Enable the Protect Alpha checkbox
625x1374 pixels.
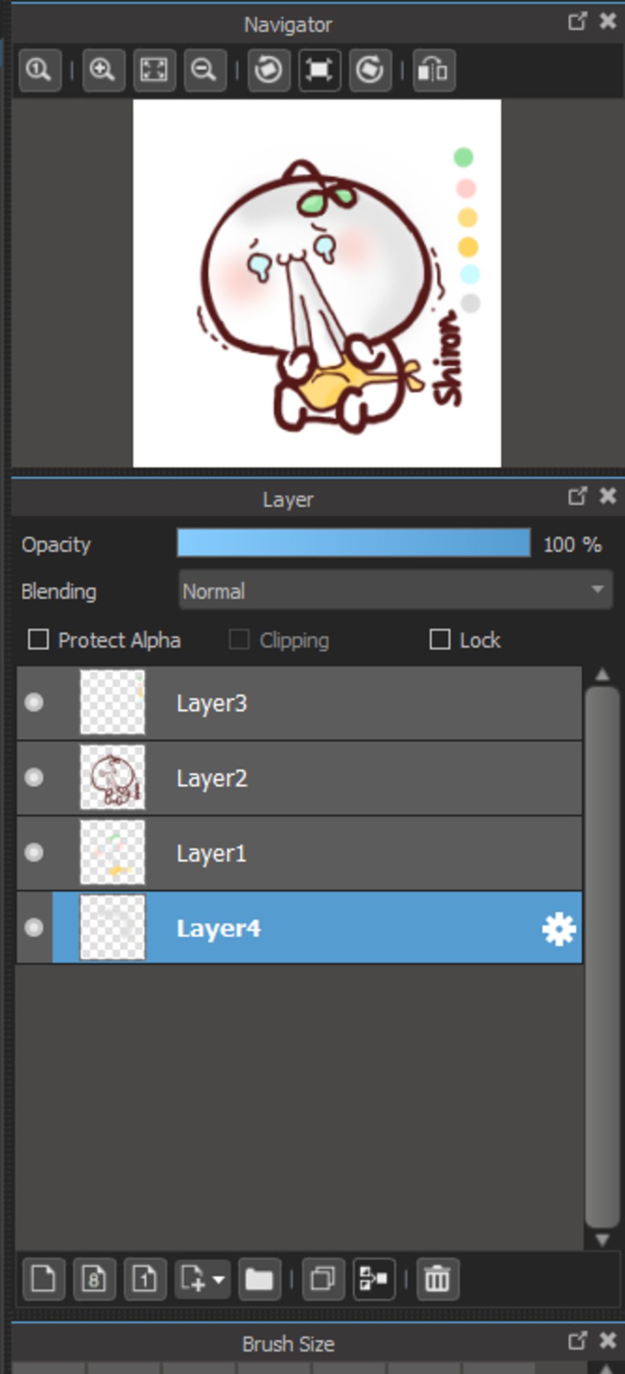(x=38, y=640)
